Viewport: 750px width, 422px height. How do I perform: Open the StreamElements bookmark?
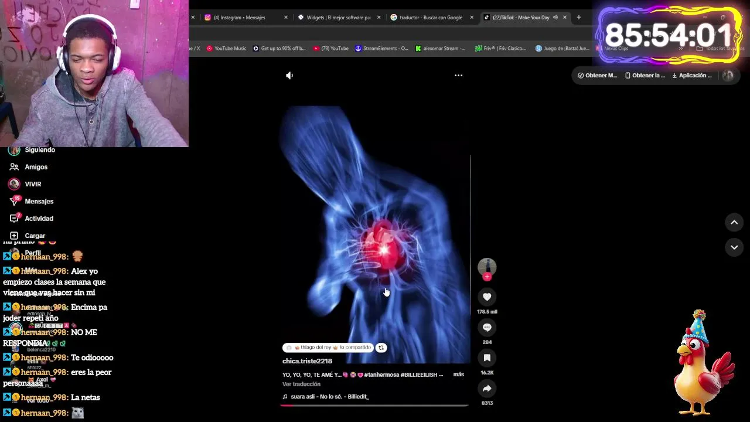(x=381, y=49)
